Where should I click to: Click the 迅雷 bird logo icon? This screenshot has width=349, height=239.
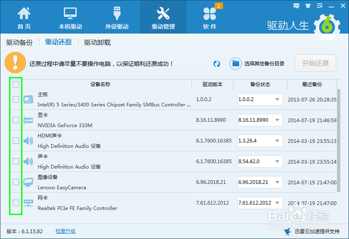coord(288,232)
